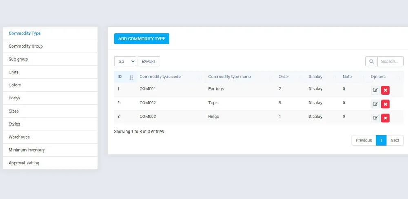Image resolution: width=408 pixels, height=199 pixels.
Task: Delete the Tops commodity type row
Action: [x=386, y=104]
